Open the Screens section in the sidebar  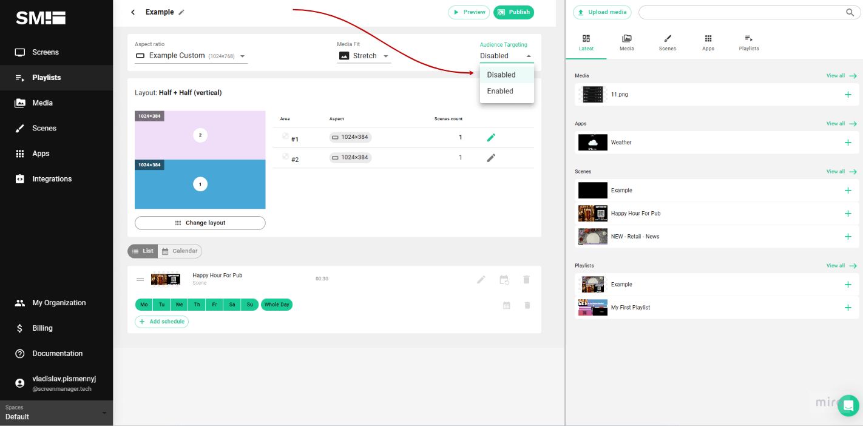pos(44,52)
